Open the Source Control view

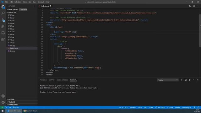click(x=3, y=20)
